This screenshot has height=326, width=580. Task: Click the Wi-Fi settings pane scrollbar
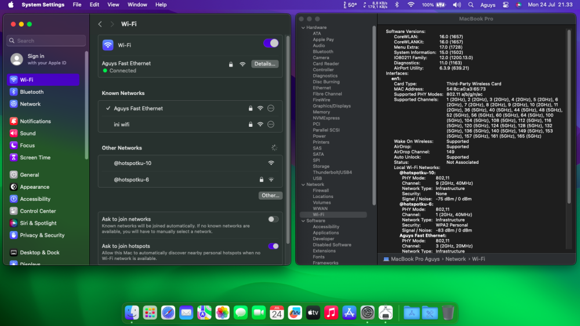coord(288,140)
